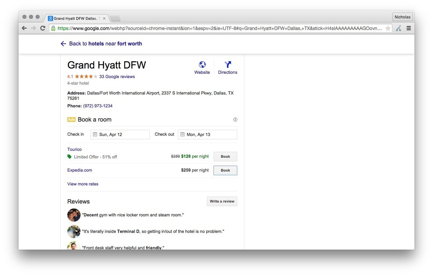Click the green tag icon by Limited Offer
Viewport: 433px width, 276px height.
(69, 157)
